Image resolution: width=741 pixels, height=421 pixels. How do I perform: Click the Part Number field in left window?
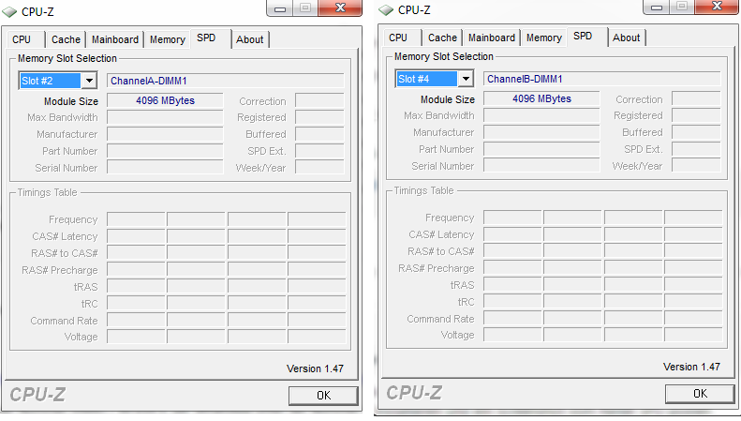click(x=165, y=151)
